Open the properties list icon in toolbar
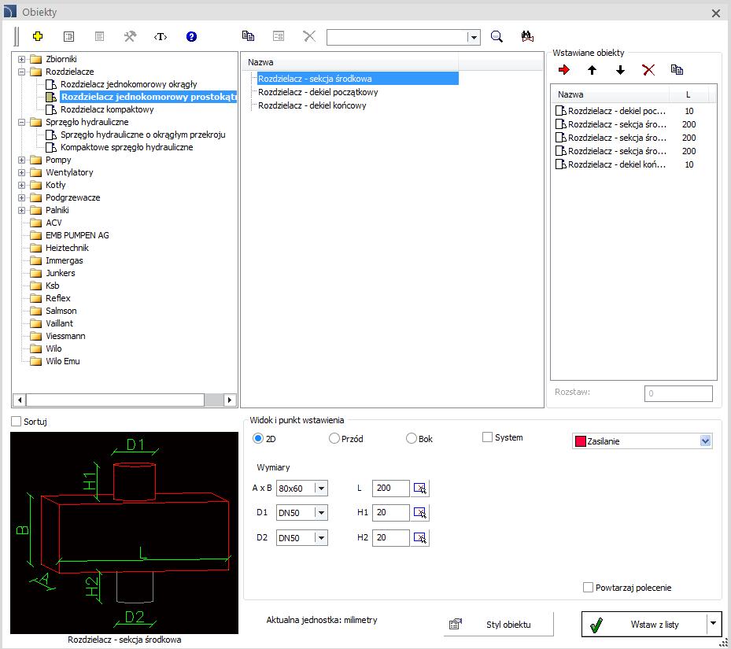Viewport: 731px width, 649px height. tap(68, 36)
